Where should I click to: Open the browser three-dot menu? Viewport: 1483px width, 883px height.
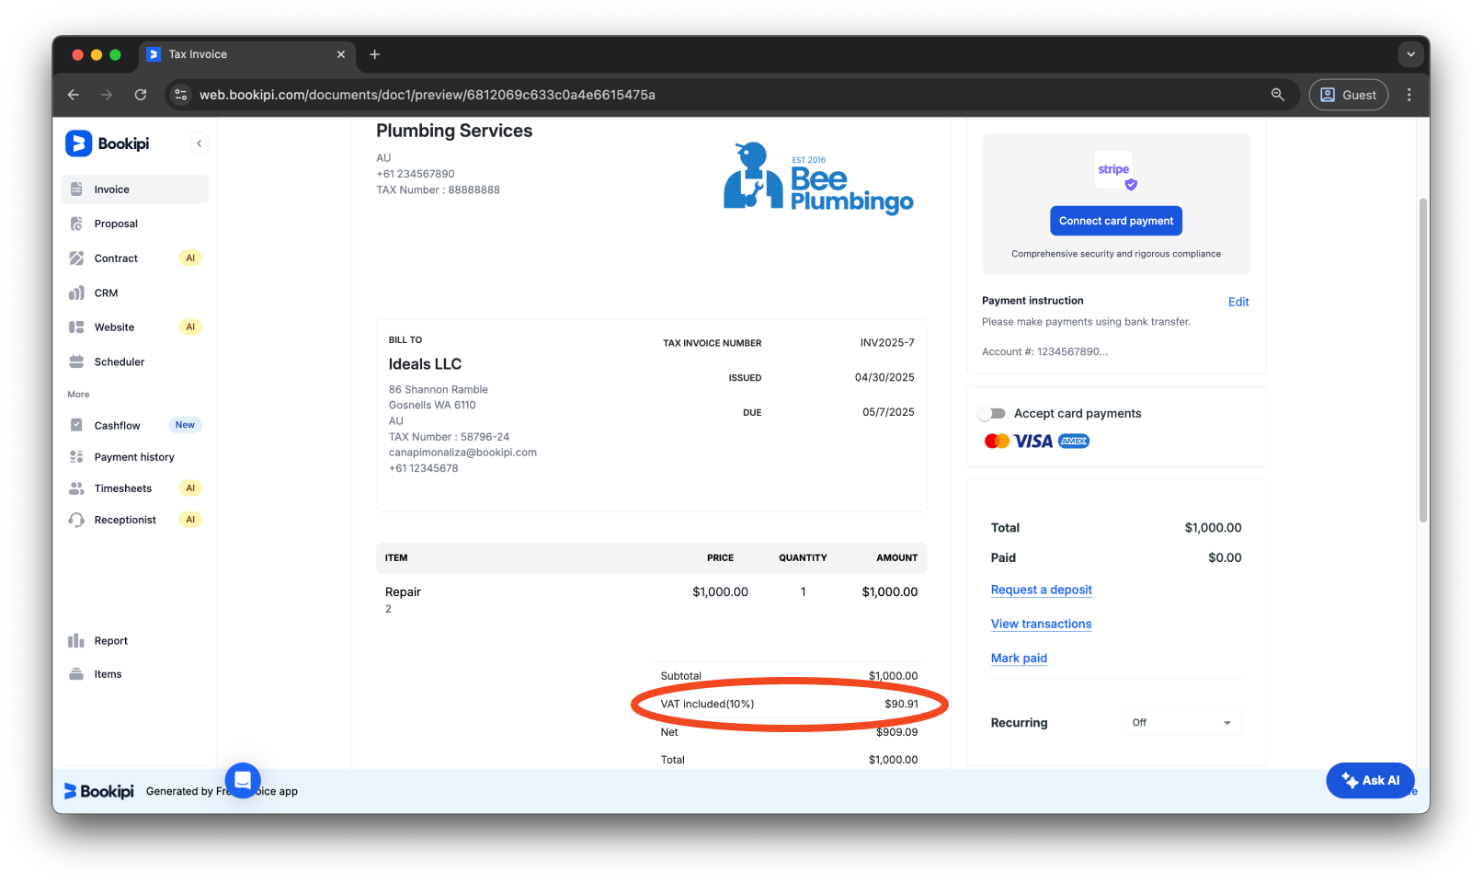click(1409, 94)
